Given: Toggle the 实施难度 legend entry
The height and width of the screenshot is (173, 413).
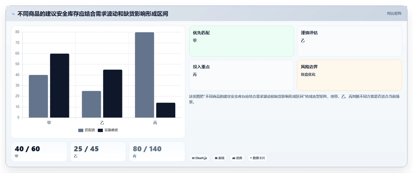Looking at the screenshot, I should 108,130.
